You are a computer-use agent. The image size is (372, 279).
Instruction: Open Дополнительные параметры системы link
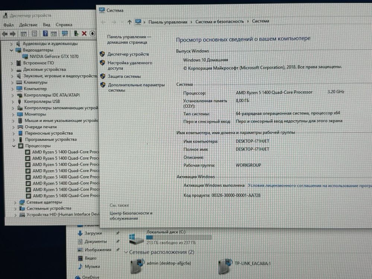point(136,87)
